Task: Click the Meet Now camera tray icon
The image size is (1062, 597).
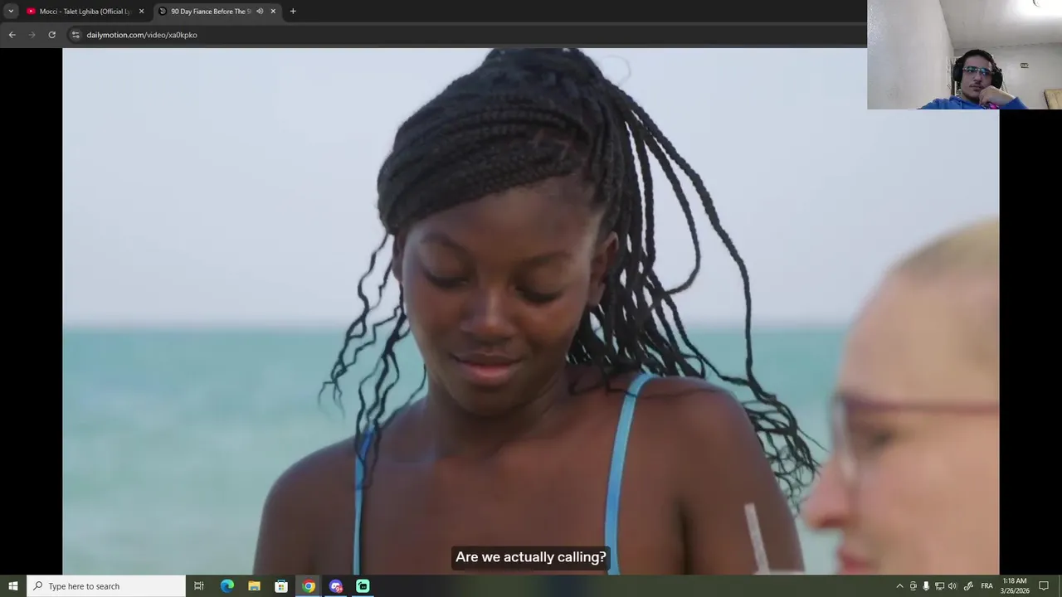Action: point(913,586)
